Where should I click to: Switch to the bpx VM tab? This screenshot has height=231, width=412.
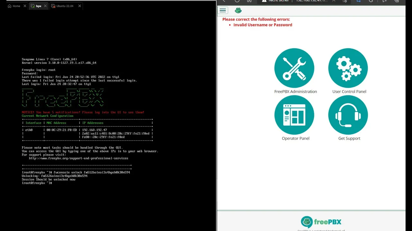(39, 6)
